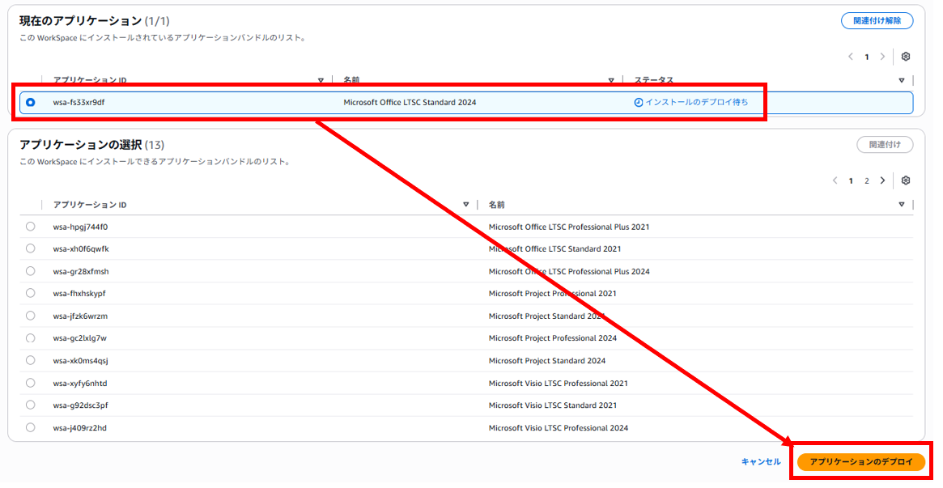Viewport: 943px width, 488px height.
Task: Open settings gear for application selection table
Action: 906,180
